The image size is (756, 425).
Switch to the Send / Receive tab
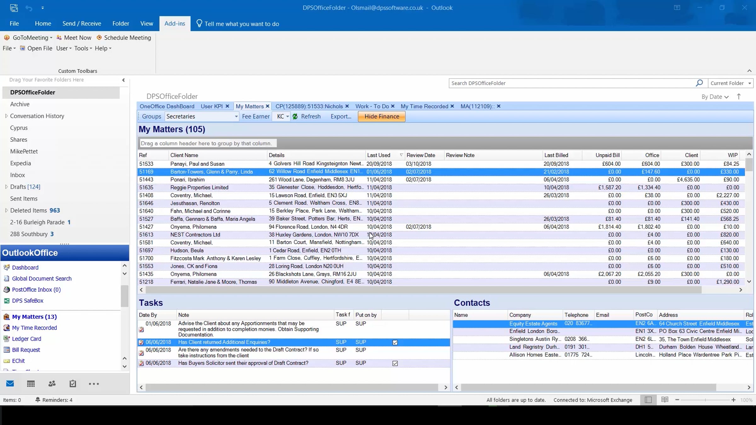click(82, 24)
